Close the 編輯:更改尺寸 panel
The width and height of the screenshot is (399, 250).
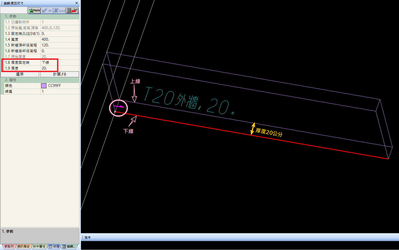(76, 3)
